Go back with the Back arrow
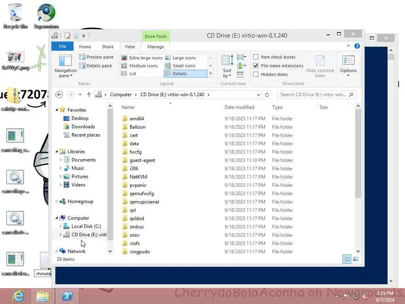The width and height of the screenshot is (405, 304). coord(59,95)
